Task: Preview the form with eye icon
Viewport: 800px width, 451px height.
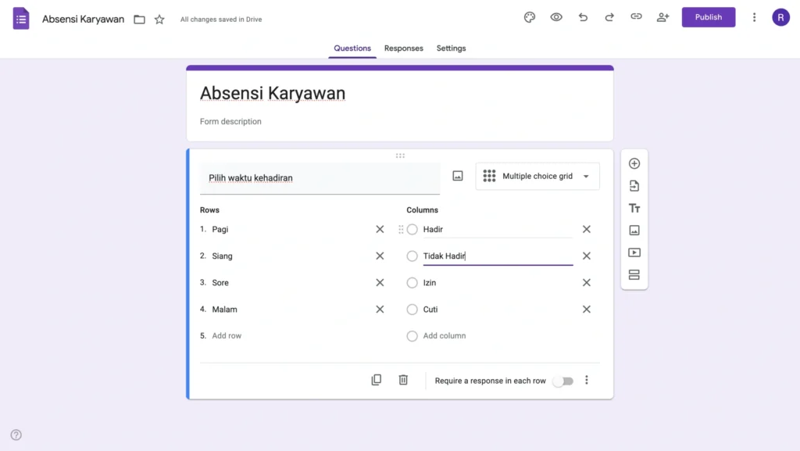Action: tap(556, 17)
